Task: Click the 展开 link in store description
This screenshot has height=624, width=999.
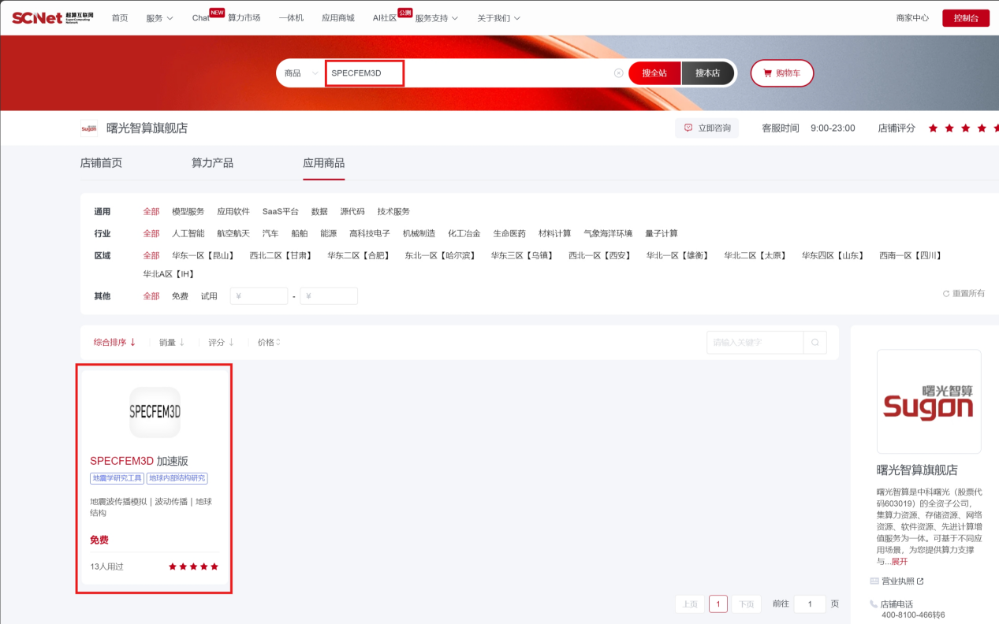Action: pyautogui.click(x=899, y=562)
